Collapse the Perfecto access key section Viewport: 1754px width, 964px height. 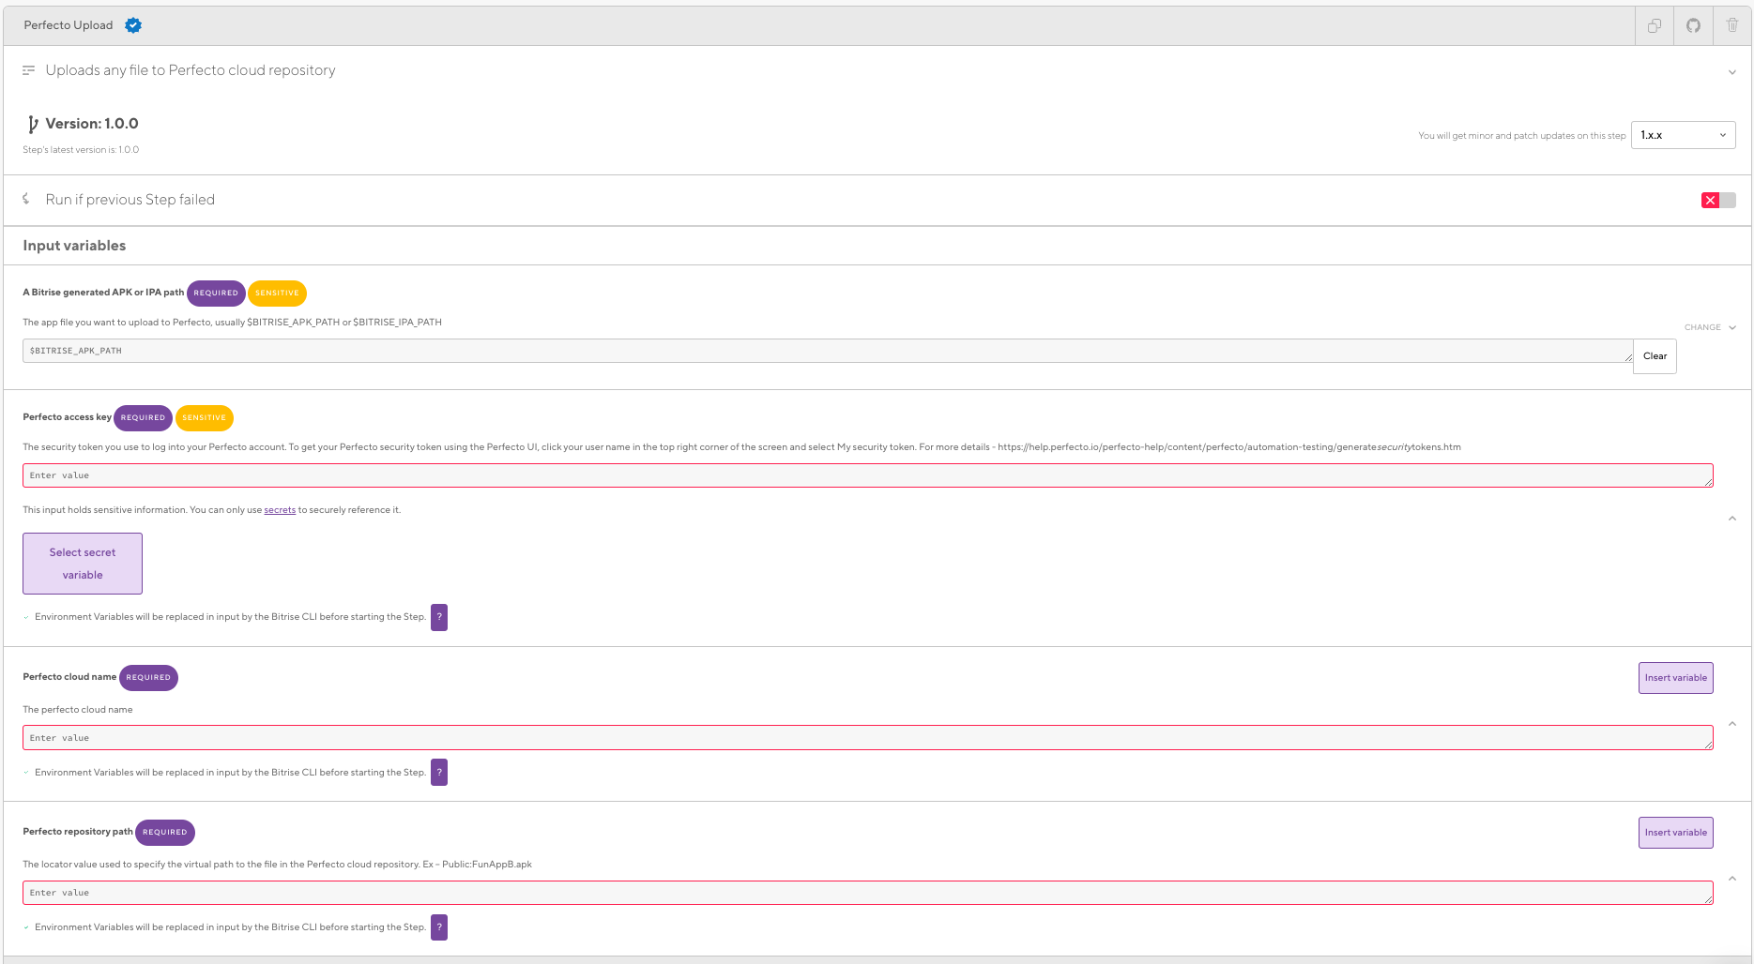[x=1732, y=519]
